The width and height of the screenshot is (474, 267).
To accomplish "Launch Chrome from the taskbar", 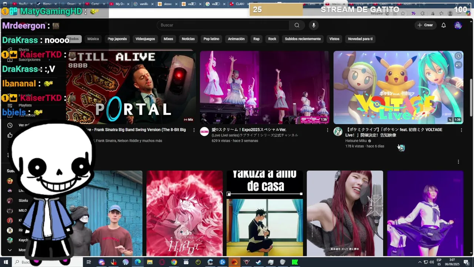I will coord(174,262).
